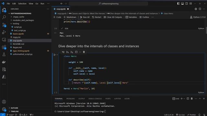Add a new Markdown cell
The image size is (207, 116).
click(x=70, y=17)
